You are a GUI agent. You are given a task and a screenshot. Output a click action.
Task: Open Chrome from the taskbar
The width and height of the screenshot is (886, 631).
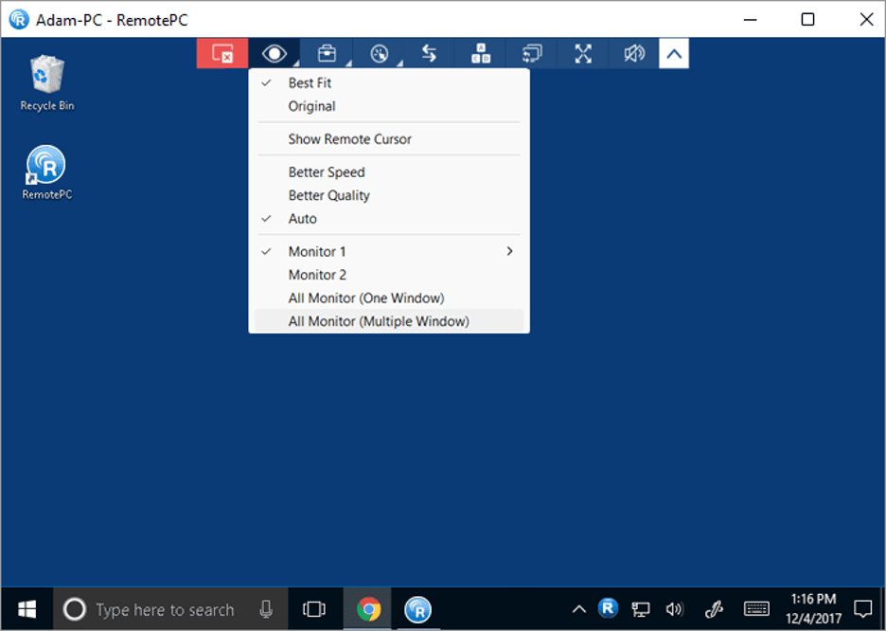click(x=367, y=609)
